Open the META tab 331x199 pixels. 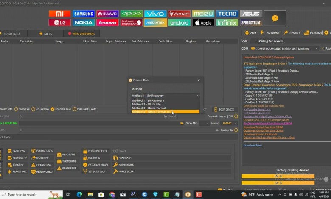(45, 33)
